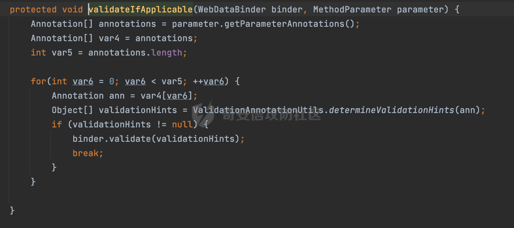Select the var4 variable declaration
This screenshot has width=514, height=228.
click(109, 38)
